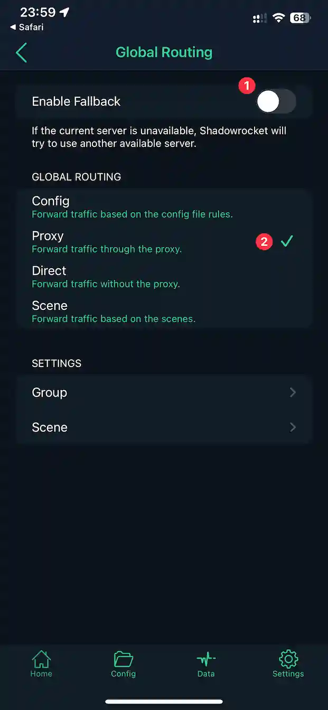This screenshot has width=328, height=710.
Task: Expand Group settings chevron
Action: pos(293,393)
